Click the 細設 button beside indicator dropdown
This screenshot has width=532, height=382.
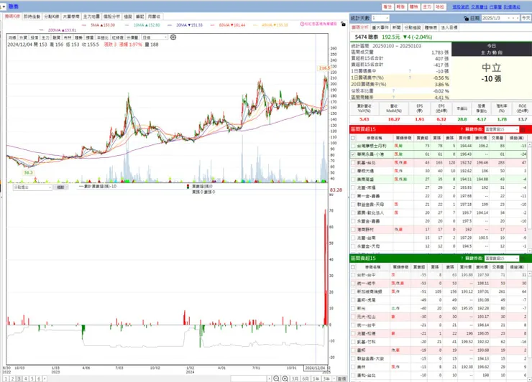click(60, 187)
